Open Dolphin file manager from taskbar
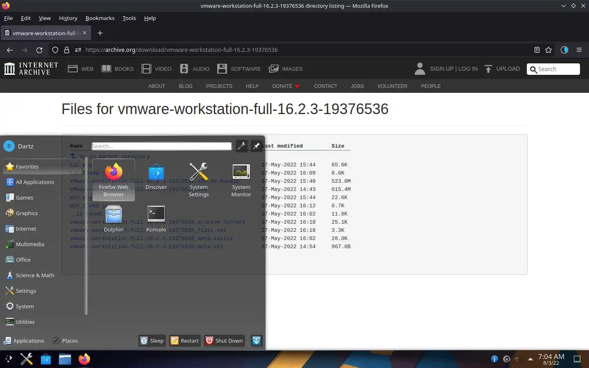 [65, 359]
